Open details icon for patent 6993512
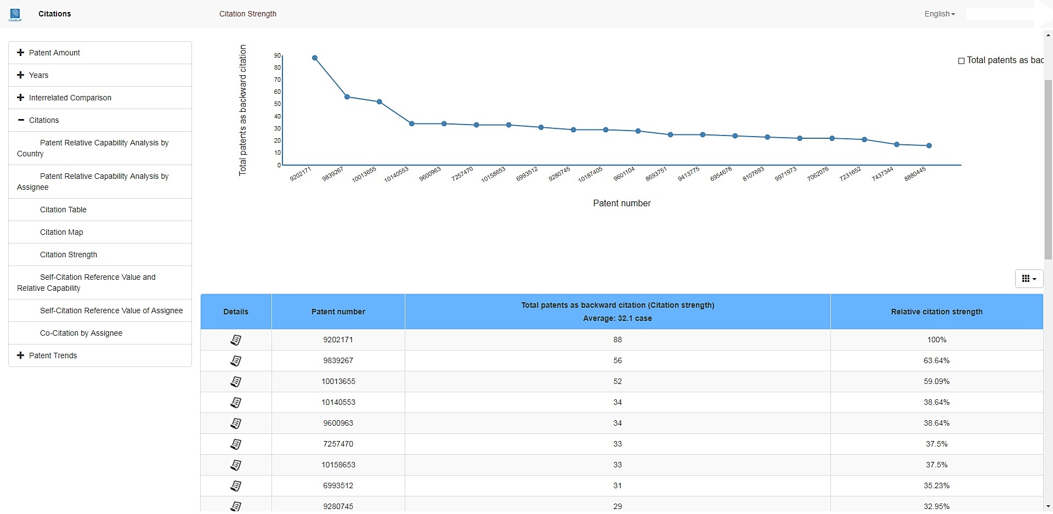This screenshot has width=1053, height=514. click(236, 486)
